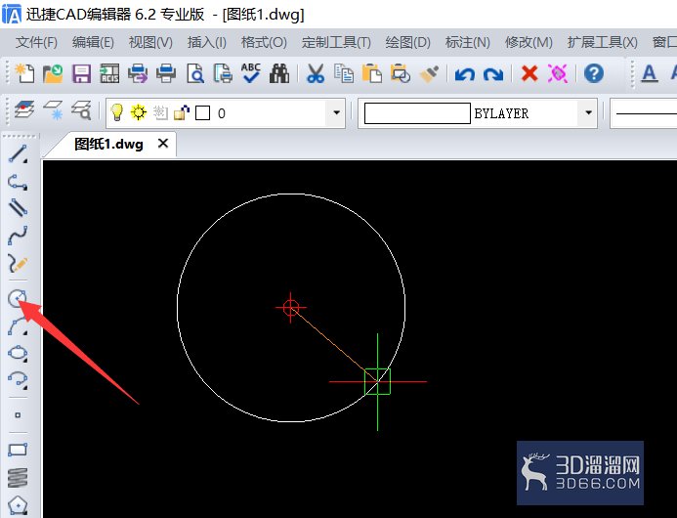Select the Multiline tool
The height and width of the screenshot is (518, 677).
(18, 207)
